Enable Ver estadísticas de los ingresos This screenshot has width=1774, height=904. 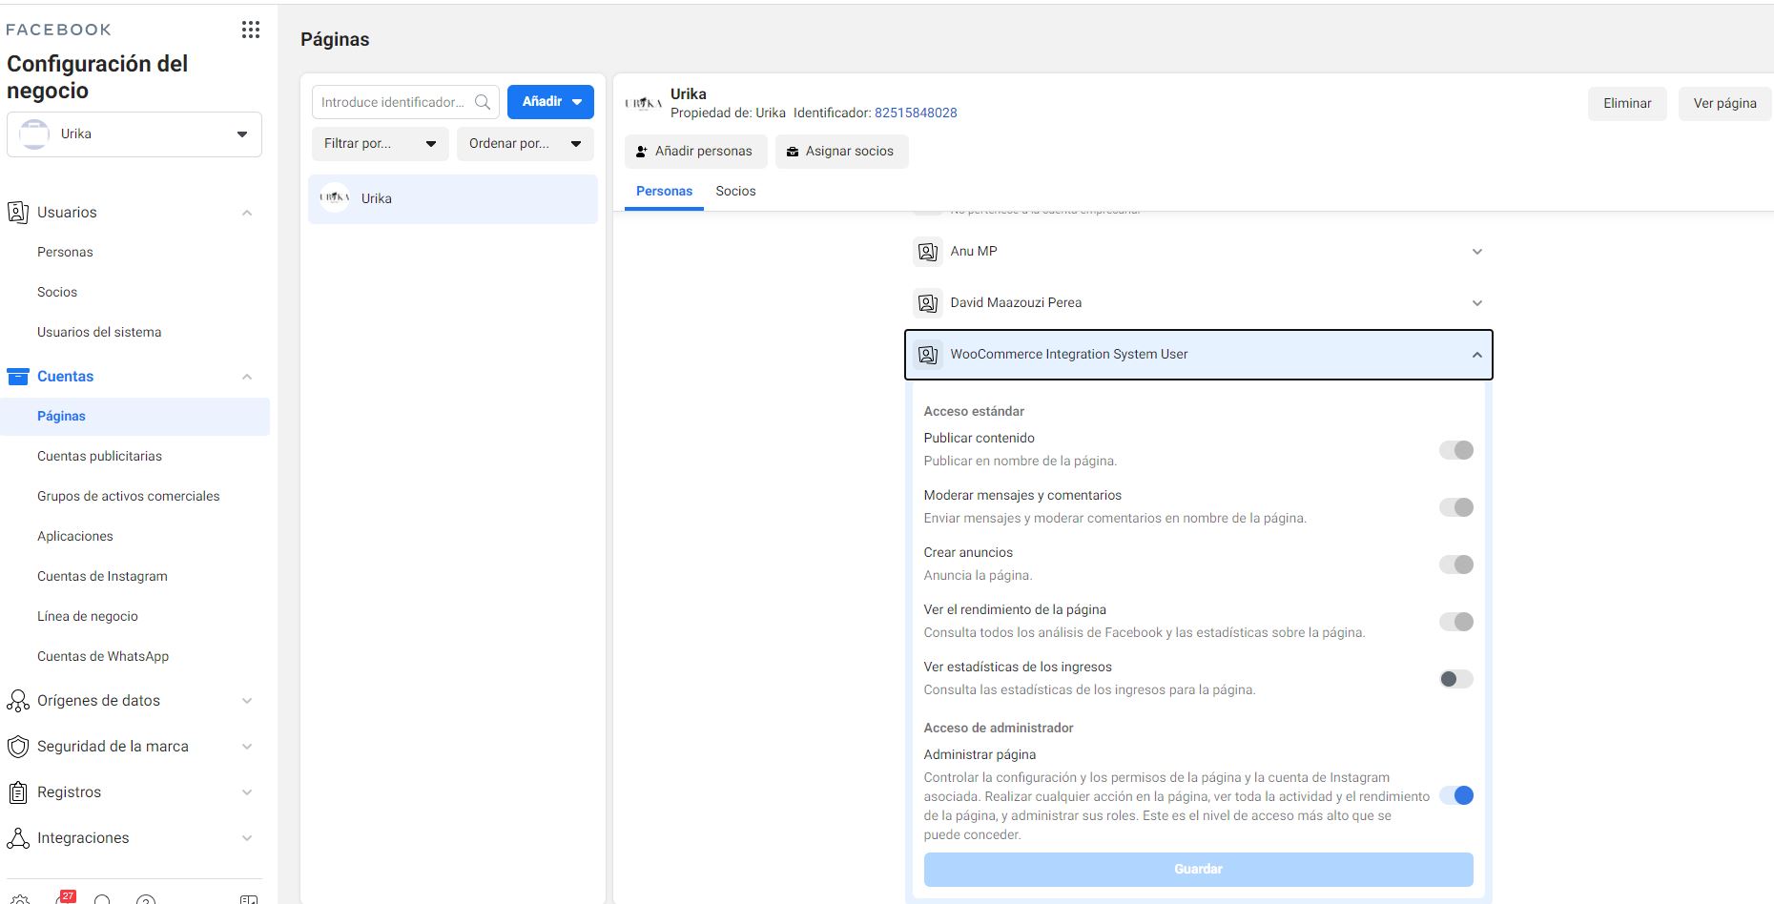(x=1456, y=679)
